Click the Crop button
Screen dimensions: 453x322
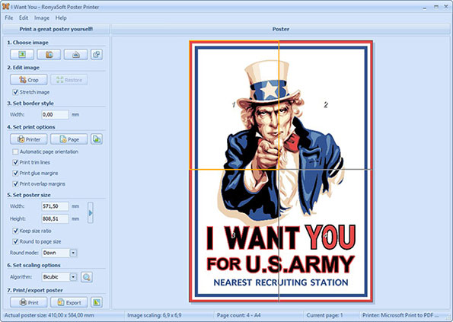tap(29, 80)
